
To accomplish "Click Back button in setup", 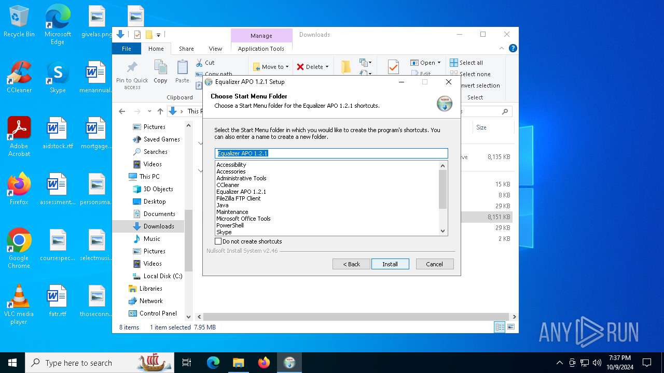I will [x=351, y=264].
